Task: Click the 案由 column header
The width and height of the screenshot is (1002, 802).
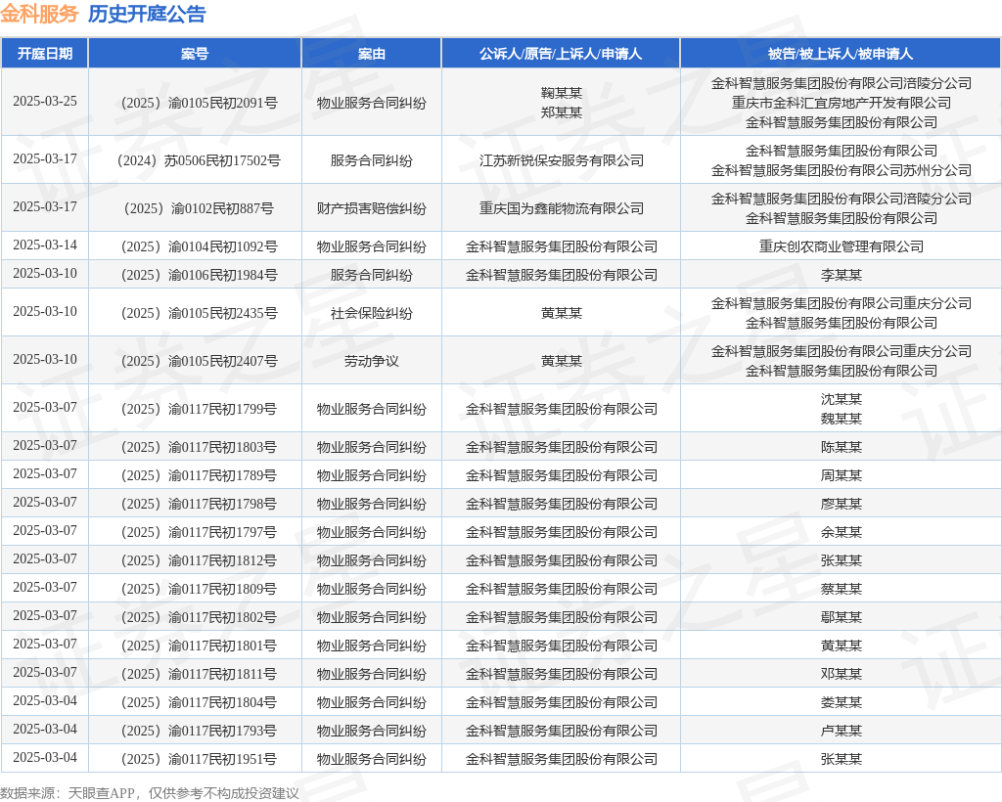Action: pos(371,54)
